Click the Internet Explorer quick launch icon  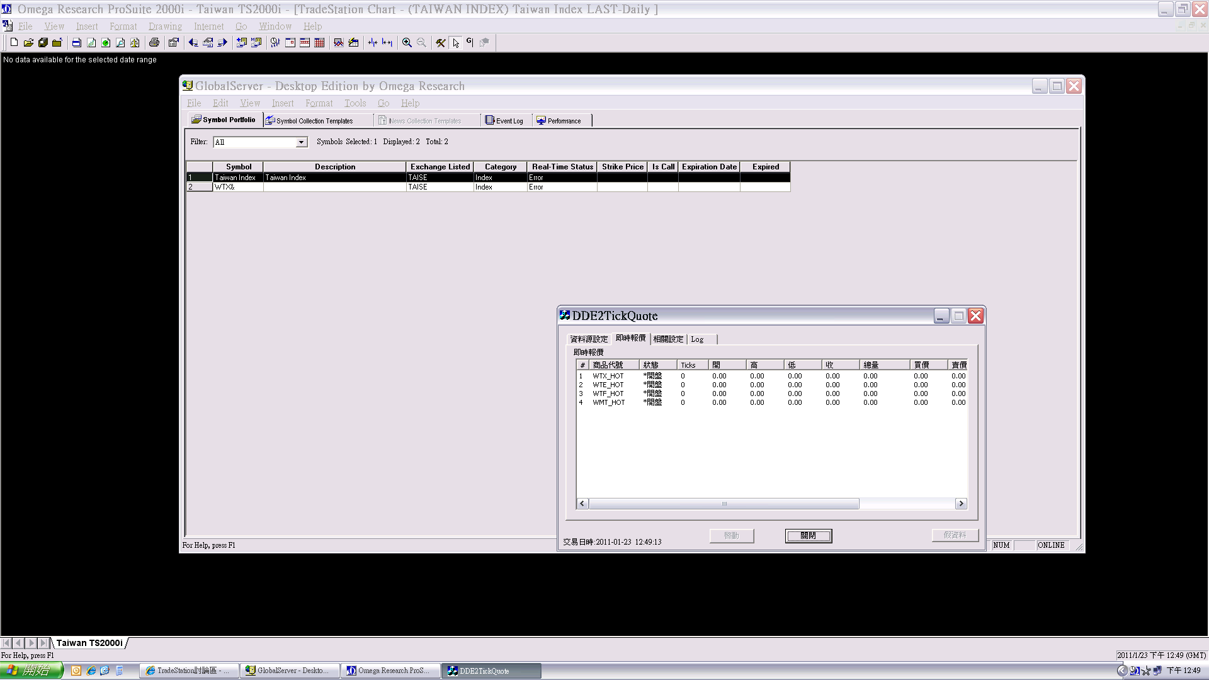click(x=91, y=671)
